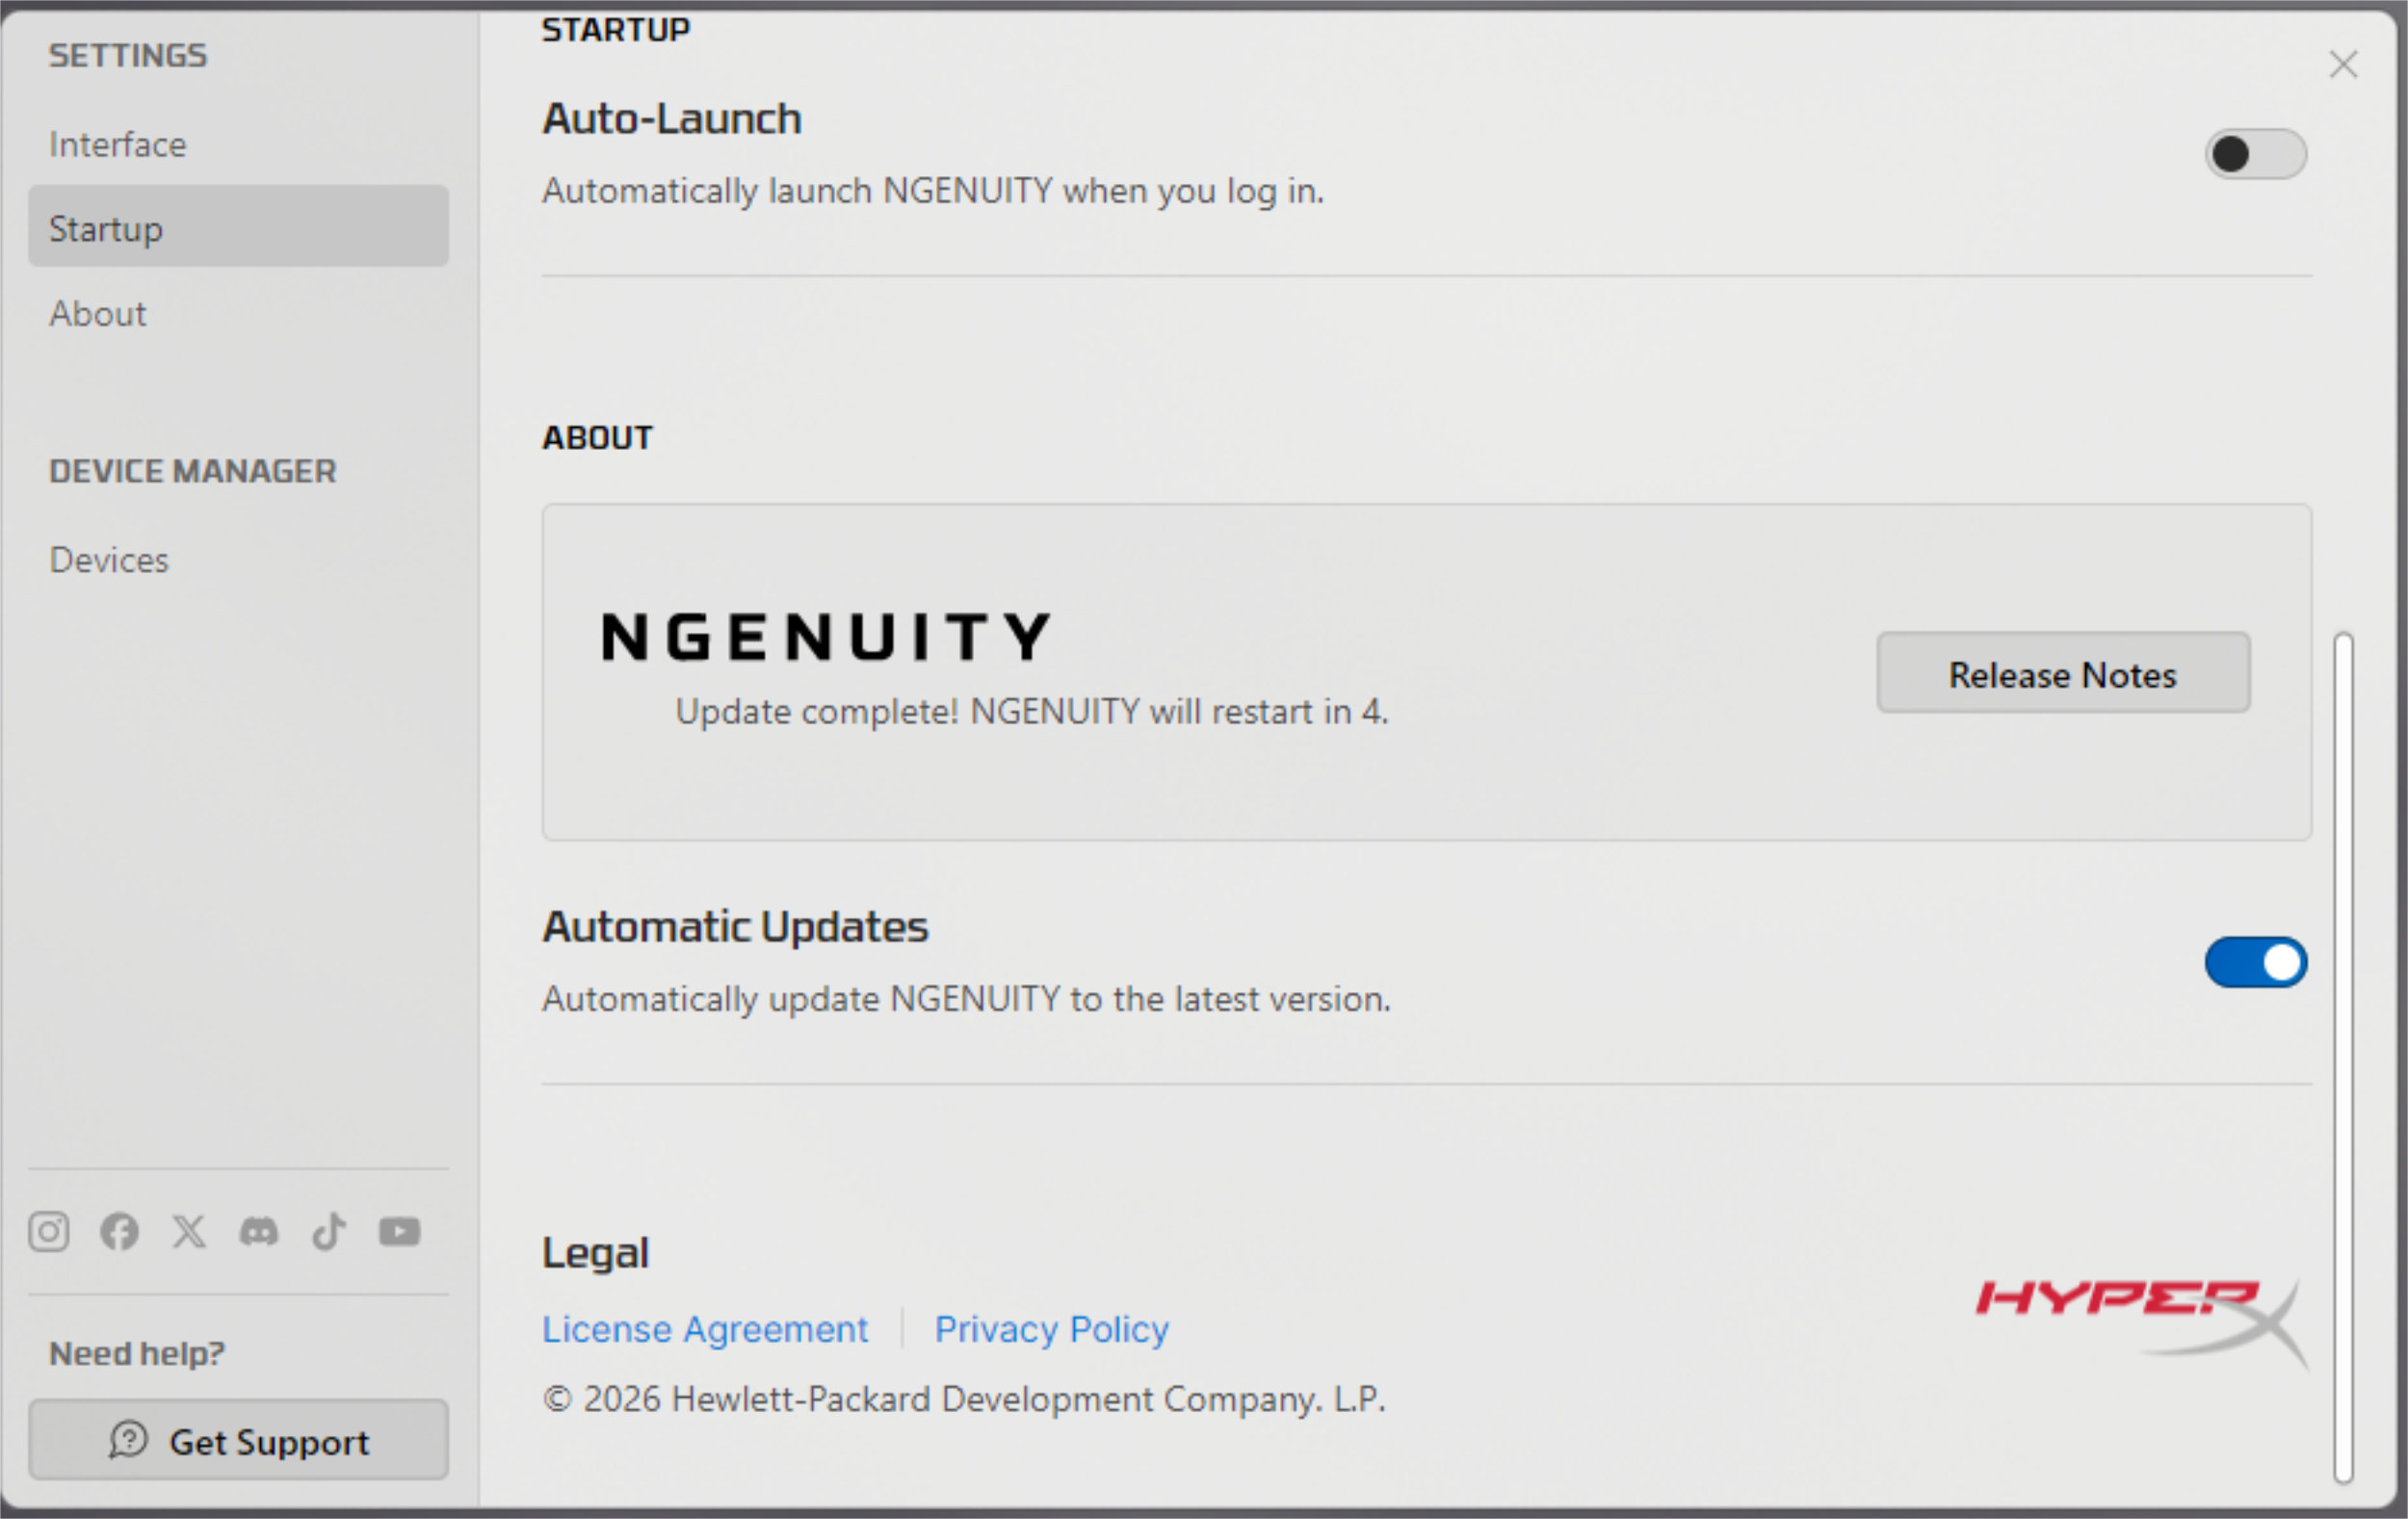Click the NGENUITY logo
Screen dimensions: 2408x1519
826,637
